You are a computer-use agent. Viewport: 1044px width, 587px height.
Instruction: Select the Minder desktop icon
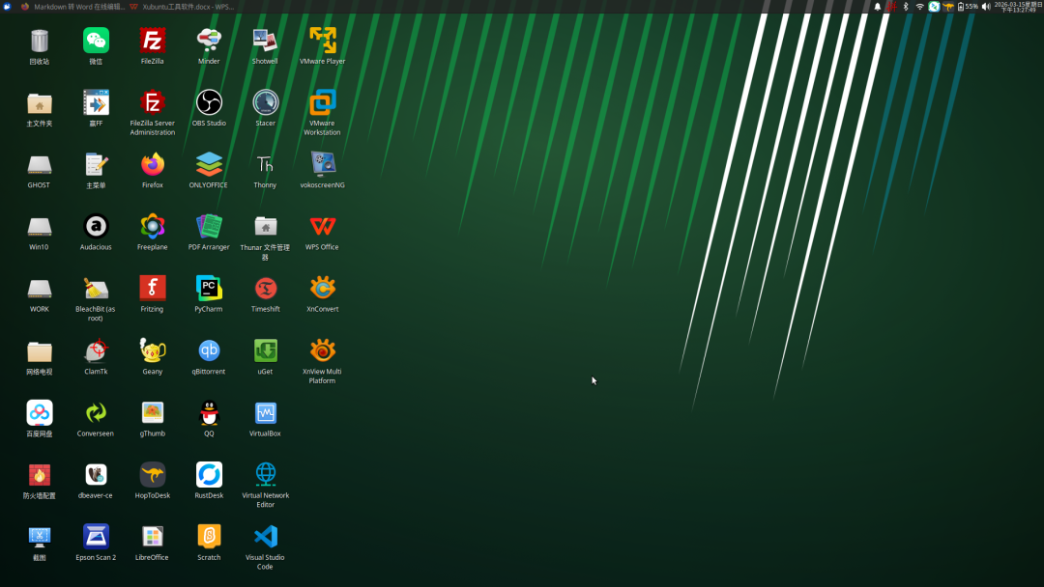click(209, 46)
